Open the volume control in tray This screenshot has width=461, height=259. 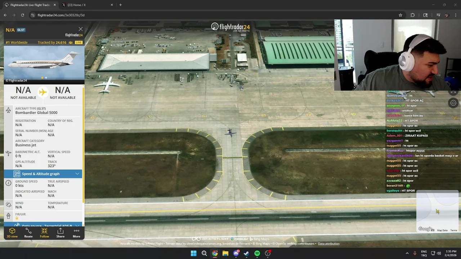point(439,253)
